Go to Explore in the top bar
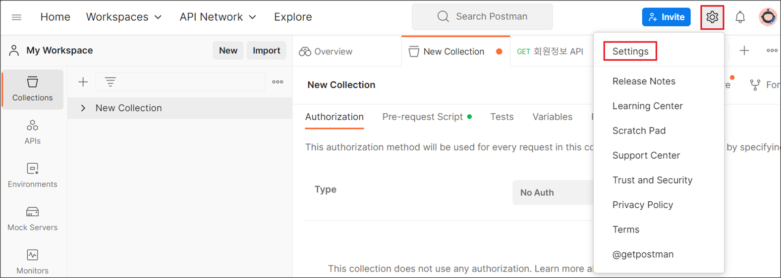 click(293, 17)
